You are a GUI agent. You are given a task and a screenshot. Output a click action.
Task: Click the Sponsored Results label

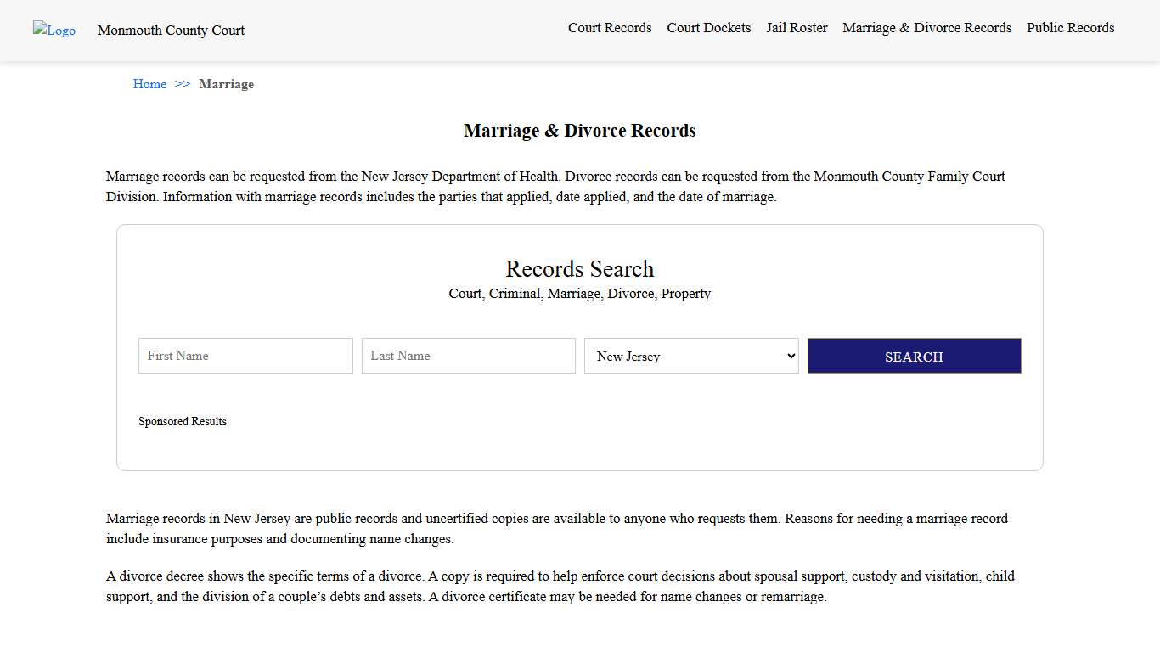pos(183,421)
